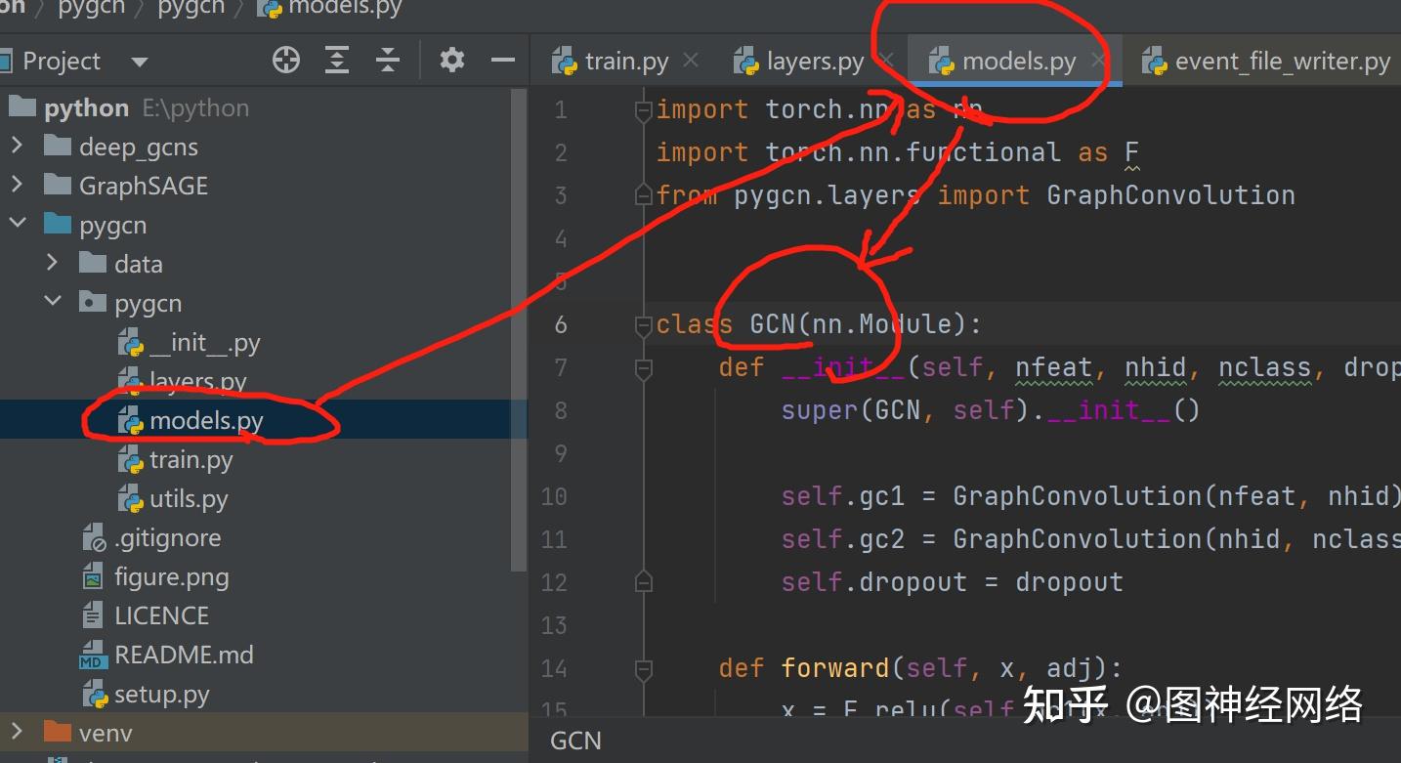Collapse All items in the Project panel

coord(388,60)
